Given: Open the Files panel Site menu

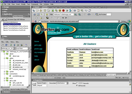Looking at the screenshot, I should [17, 42].
